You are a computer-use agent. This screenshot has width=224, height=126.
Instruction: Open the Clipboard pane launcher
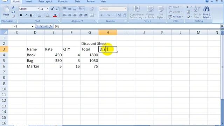click(x=15, y=21)
